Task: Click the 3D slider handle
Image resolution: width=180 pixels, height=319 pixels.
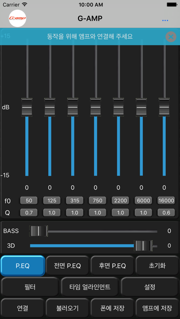Action: pyautogui.click(x=143, y=246)
